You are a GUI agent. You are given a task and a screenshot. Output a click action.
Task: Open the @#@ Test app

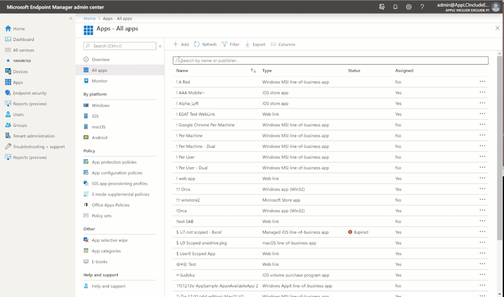click(186, 264)
